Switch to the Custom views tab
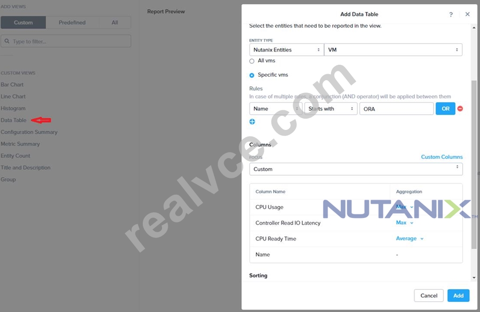 tap(23, 23)
